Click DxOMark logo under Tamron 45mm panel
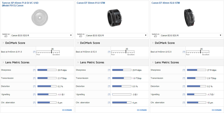The width and height of the screenshot is (224, 113). pos(67,110)
